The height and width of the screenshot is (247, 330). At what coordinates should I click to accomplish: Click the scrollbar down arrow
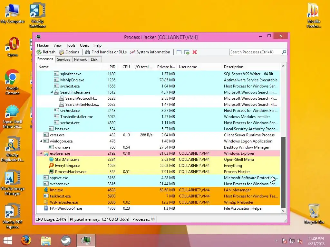coord(283,211)
